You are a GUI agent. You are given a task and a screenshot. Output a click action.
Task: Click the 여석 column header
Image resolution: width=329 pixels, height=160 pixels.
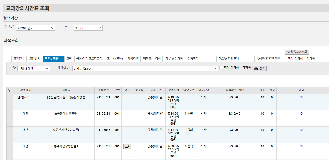(x=301, y=90)
